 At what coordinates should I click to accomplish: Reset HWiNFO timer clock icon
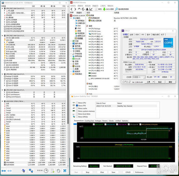coord(46,171)
